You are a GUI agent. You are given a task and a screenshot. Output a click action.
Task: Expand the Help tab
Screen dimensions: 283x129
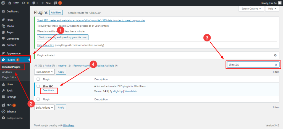(x=272, y=9)
